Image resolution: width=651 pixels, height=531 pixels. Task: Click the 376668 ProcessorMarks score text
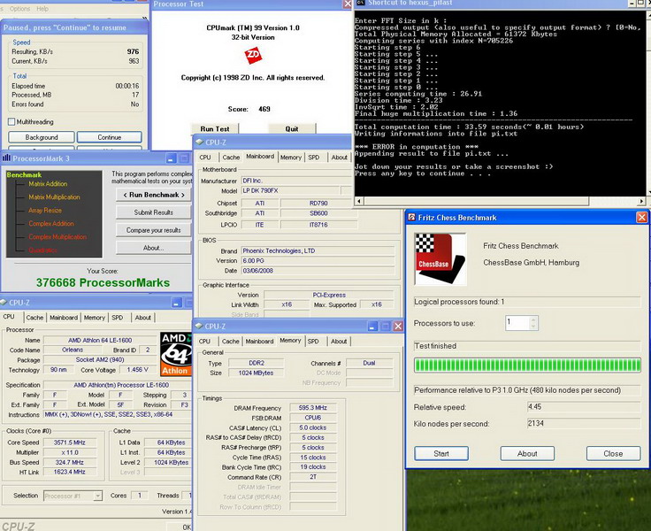(103, 282)
